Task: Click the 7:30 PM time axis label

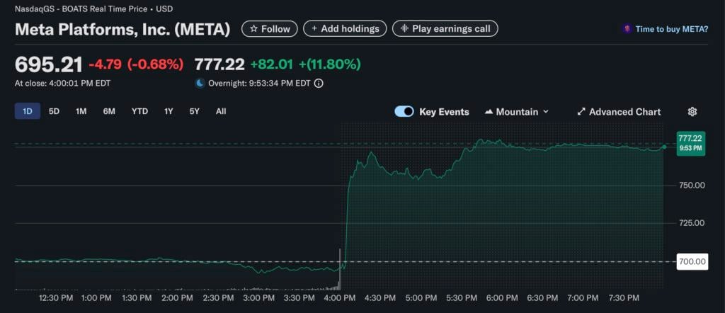Action: click(x=623, y=298)
